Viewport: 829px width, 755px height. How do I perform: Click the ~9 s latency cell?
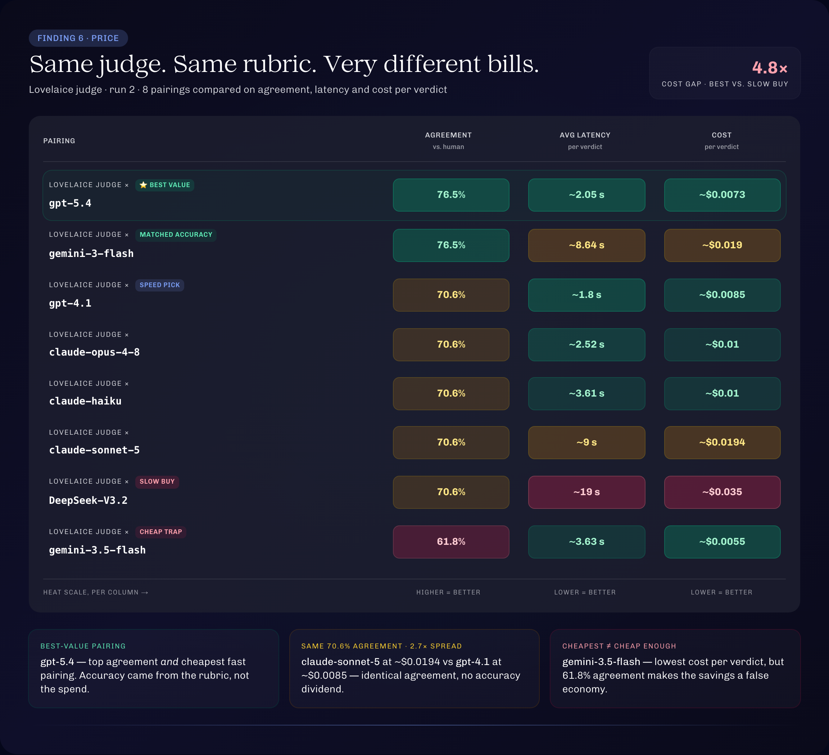click(586, 443)
